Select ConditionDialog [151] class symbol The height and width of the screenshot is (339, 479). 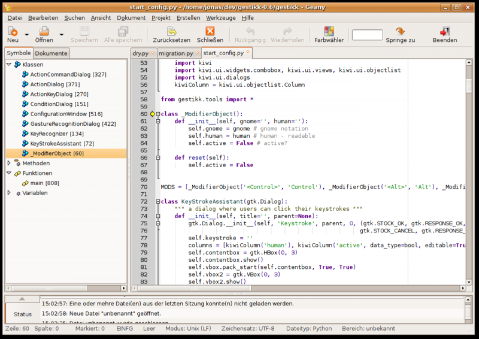click(x=59, y=104)
